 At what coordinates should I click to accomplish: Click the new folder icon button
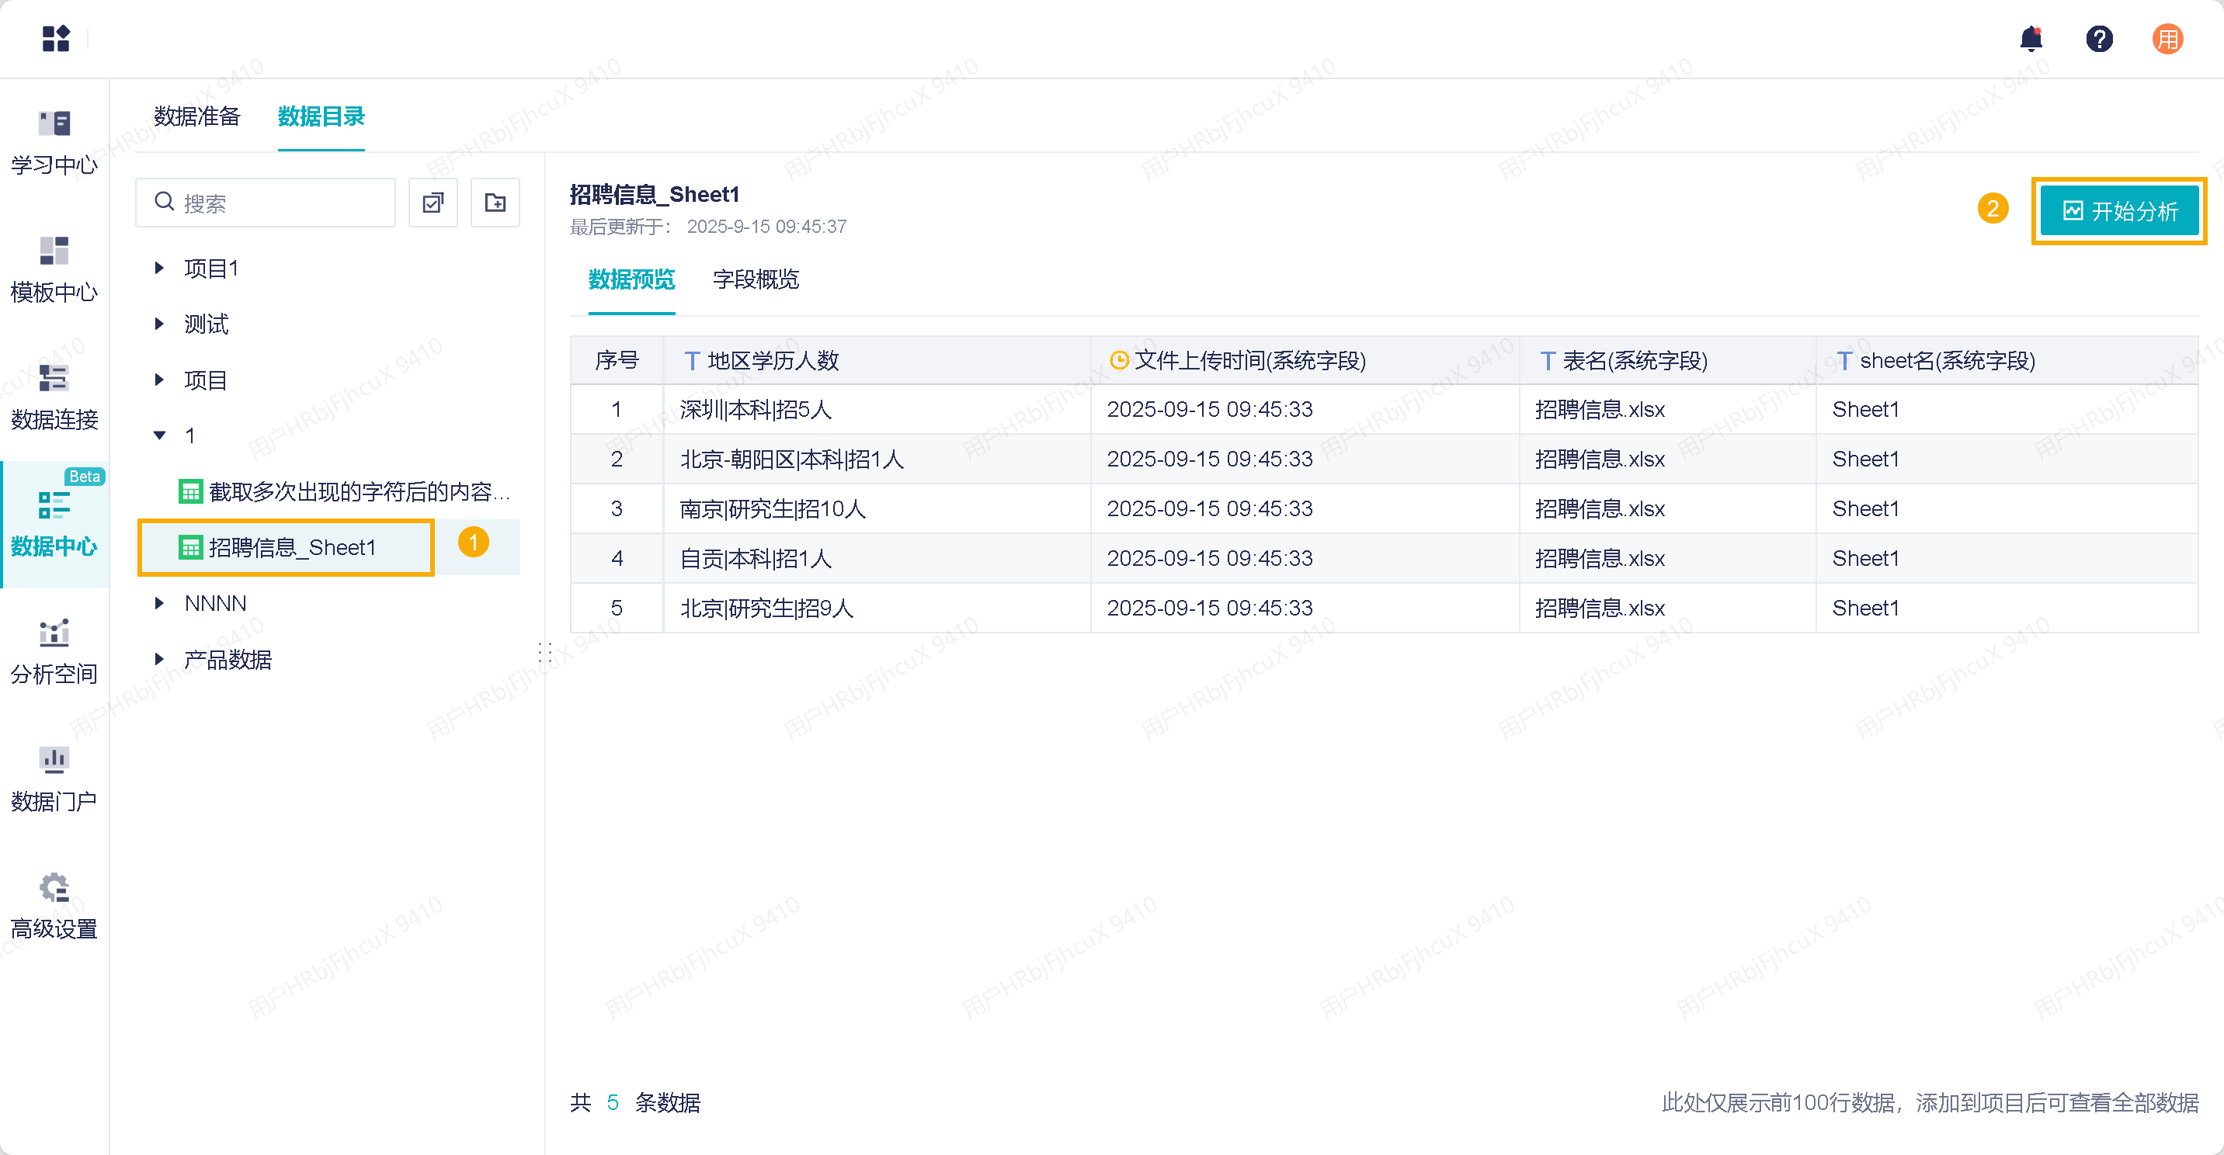[x=495, y=203]
